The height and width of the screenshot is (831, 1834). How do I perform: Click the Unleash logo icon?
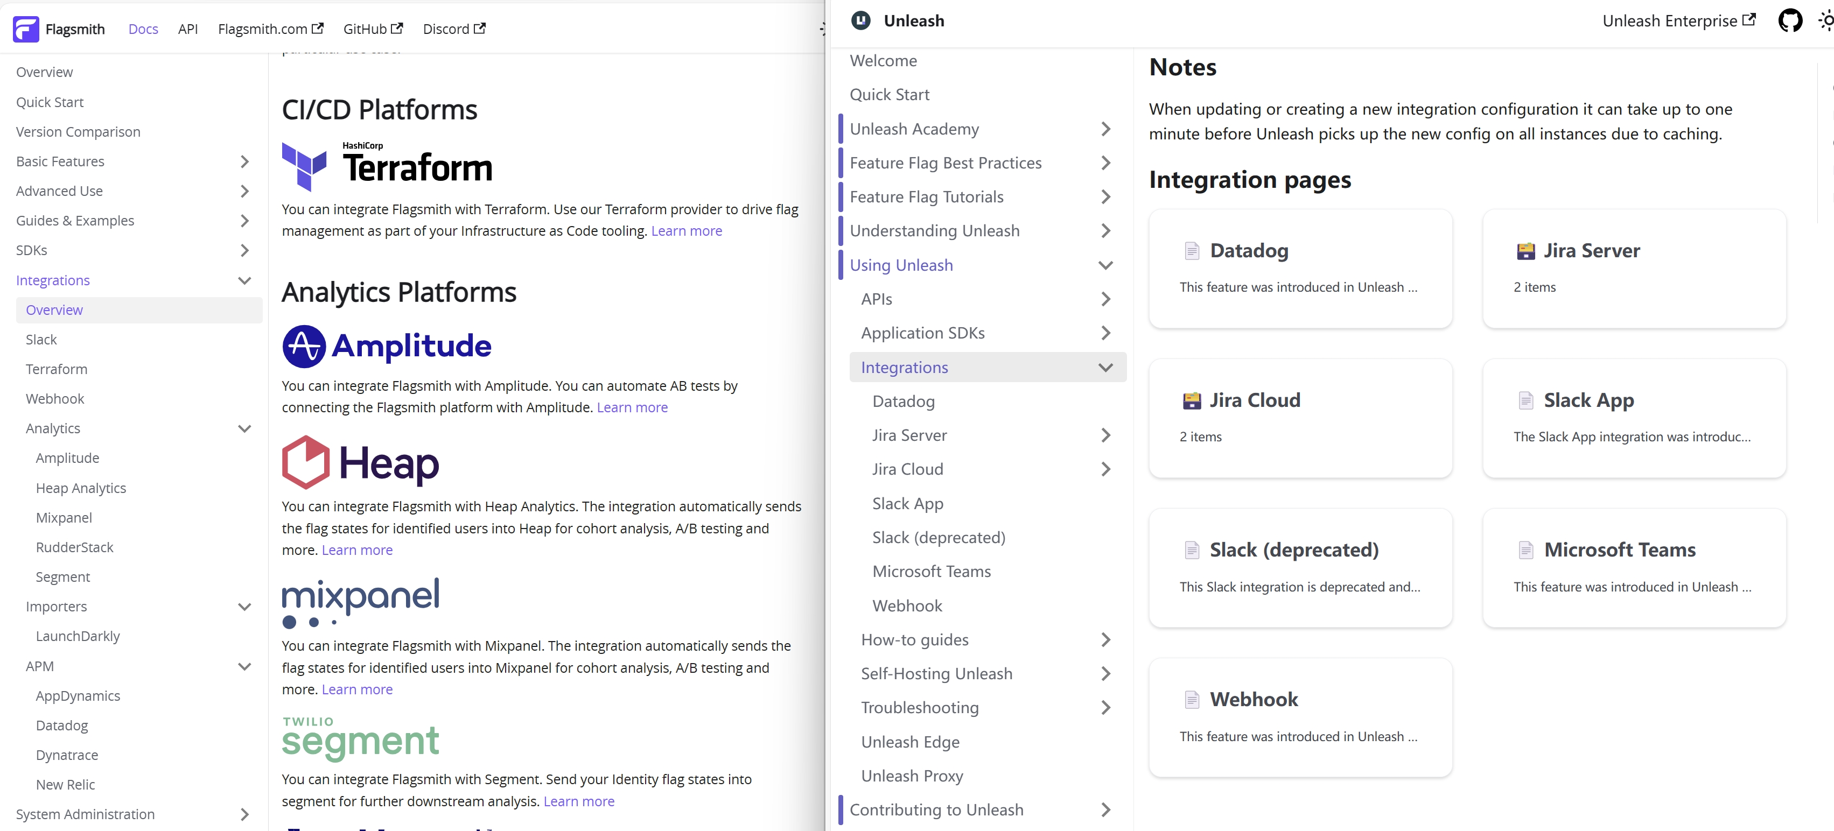click(862, 20)
